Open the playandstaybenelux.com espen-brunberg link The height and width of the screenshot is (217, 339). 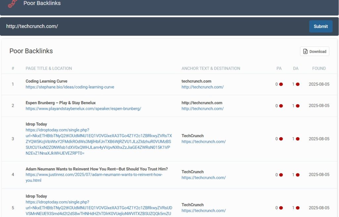tap(83, 109)
